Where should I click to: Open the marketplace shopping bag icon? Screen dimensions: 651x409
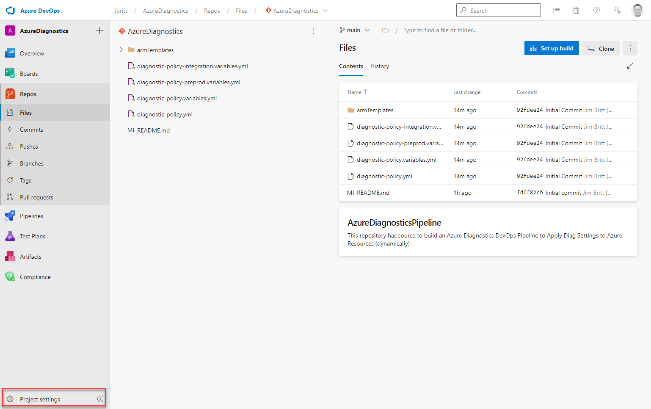pos(577,10)
